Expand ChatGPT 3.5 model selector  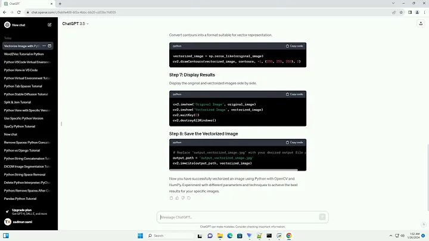(75, 24)
